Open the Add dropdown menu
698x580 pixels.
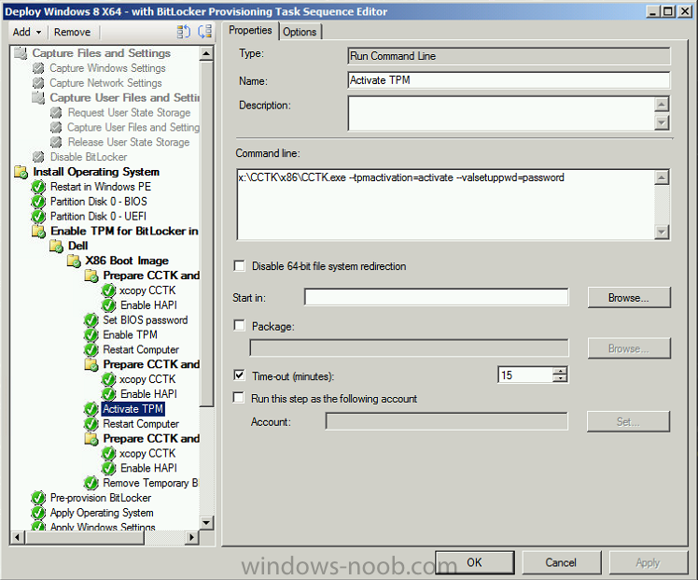tap(27, 32)
